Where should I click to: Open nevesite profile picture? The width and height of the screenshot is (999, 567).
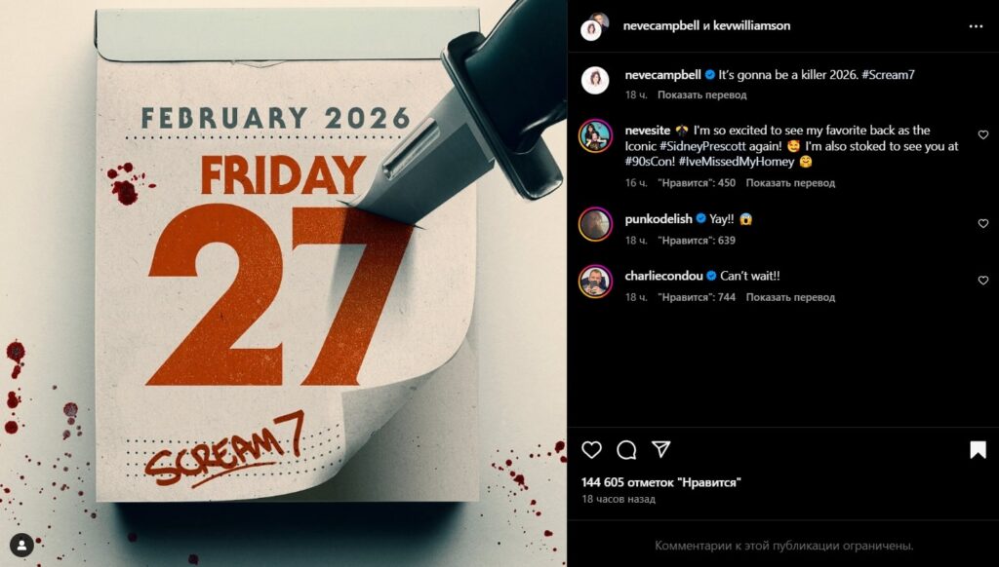click(595, 135)
